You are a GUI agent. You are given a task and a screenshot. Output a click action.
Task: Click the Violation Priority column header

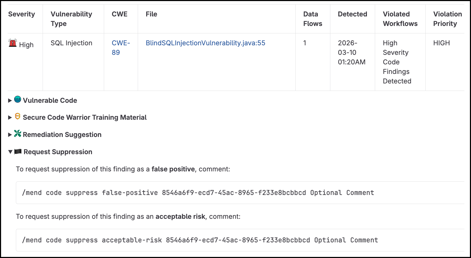[x=447, y=19]
